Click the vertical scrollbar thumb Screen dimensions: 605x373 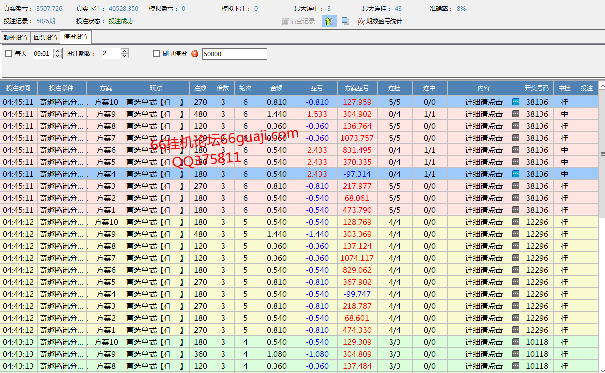(x=602, y=153)
